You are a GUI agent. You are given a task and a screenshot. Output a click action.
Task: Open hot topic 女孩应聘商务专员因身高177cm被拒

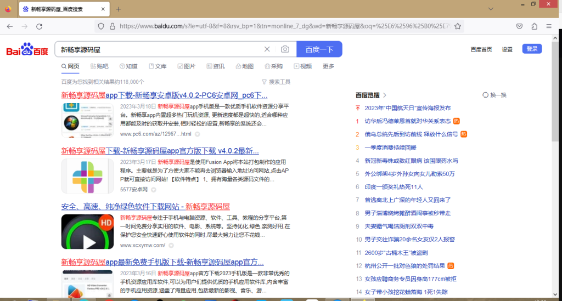pyautogui.click(x=411, y=279)
